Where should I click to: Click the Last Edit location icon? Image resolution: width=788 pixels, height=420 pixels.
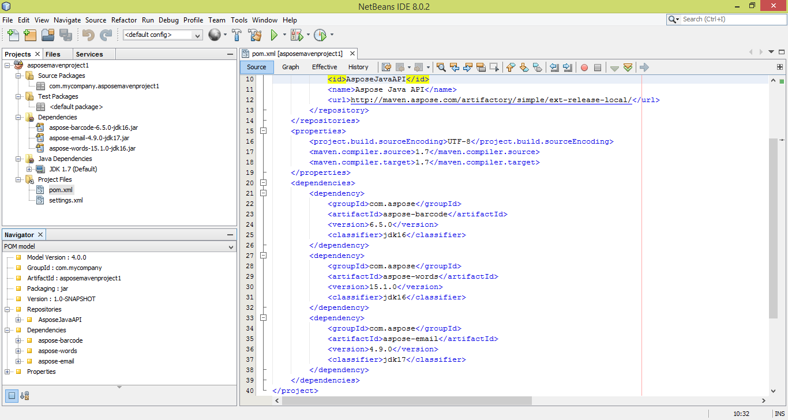tap(387, 67)
